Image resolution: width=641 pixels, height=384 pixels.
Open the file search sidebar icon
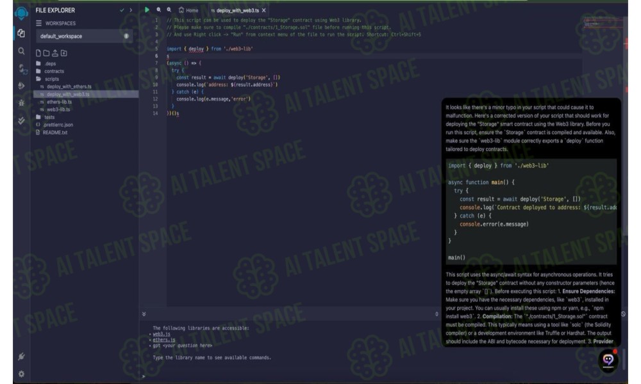[21, 51]
